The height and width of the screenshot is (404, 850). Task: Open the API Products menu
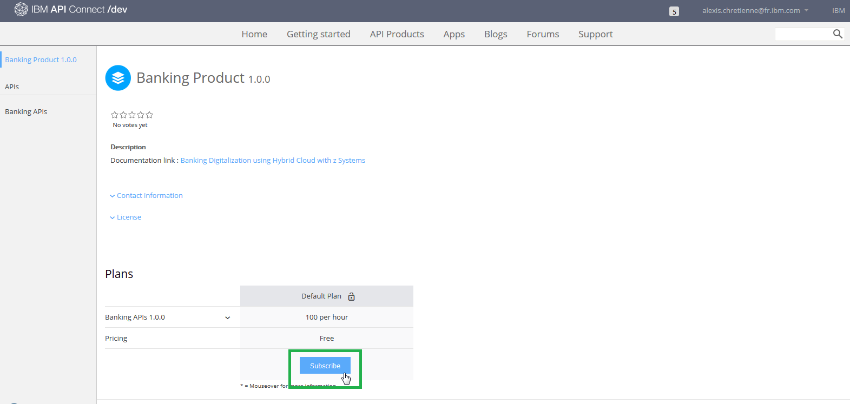coord(397,34)
